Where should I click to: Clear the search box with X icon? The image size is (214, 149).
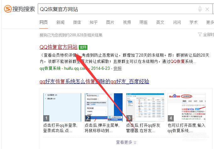[x=207, y=9]
